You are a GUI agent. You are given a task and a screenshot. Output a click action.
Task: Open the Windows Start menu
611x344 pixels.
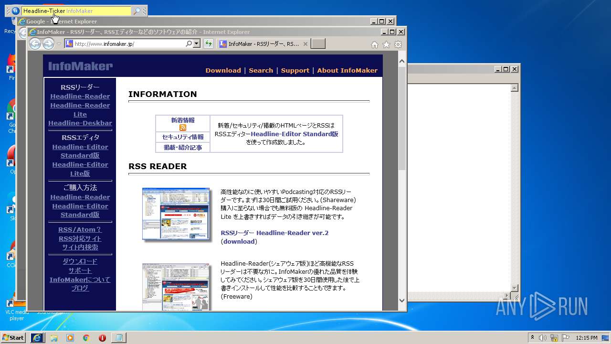[x=13, y=338]
